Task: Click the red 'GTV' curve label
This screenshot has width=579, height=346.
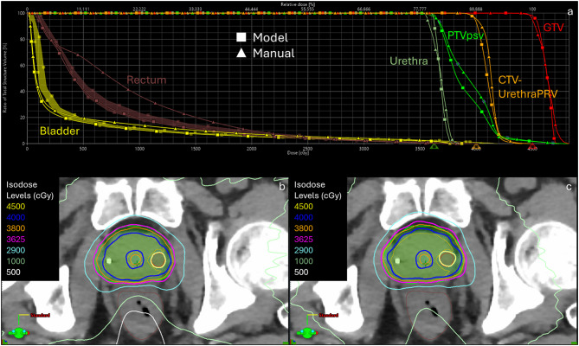Action: tap(554, 28)
